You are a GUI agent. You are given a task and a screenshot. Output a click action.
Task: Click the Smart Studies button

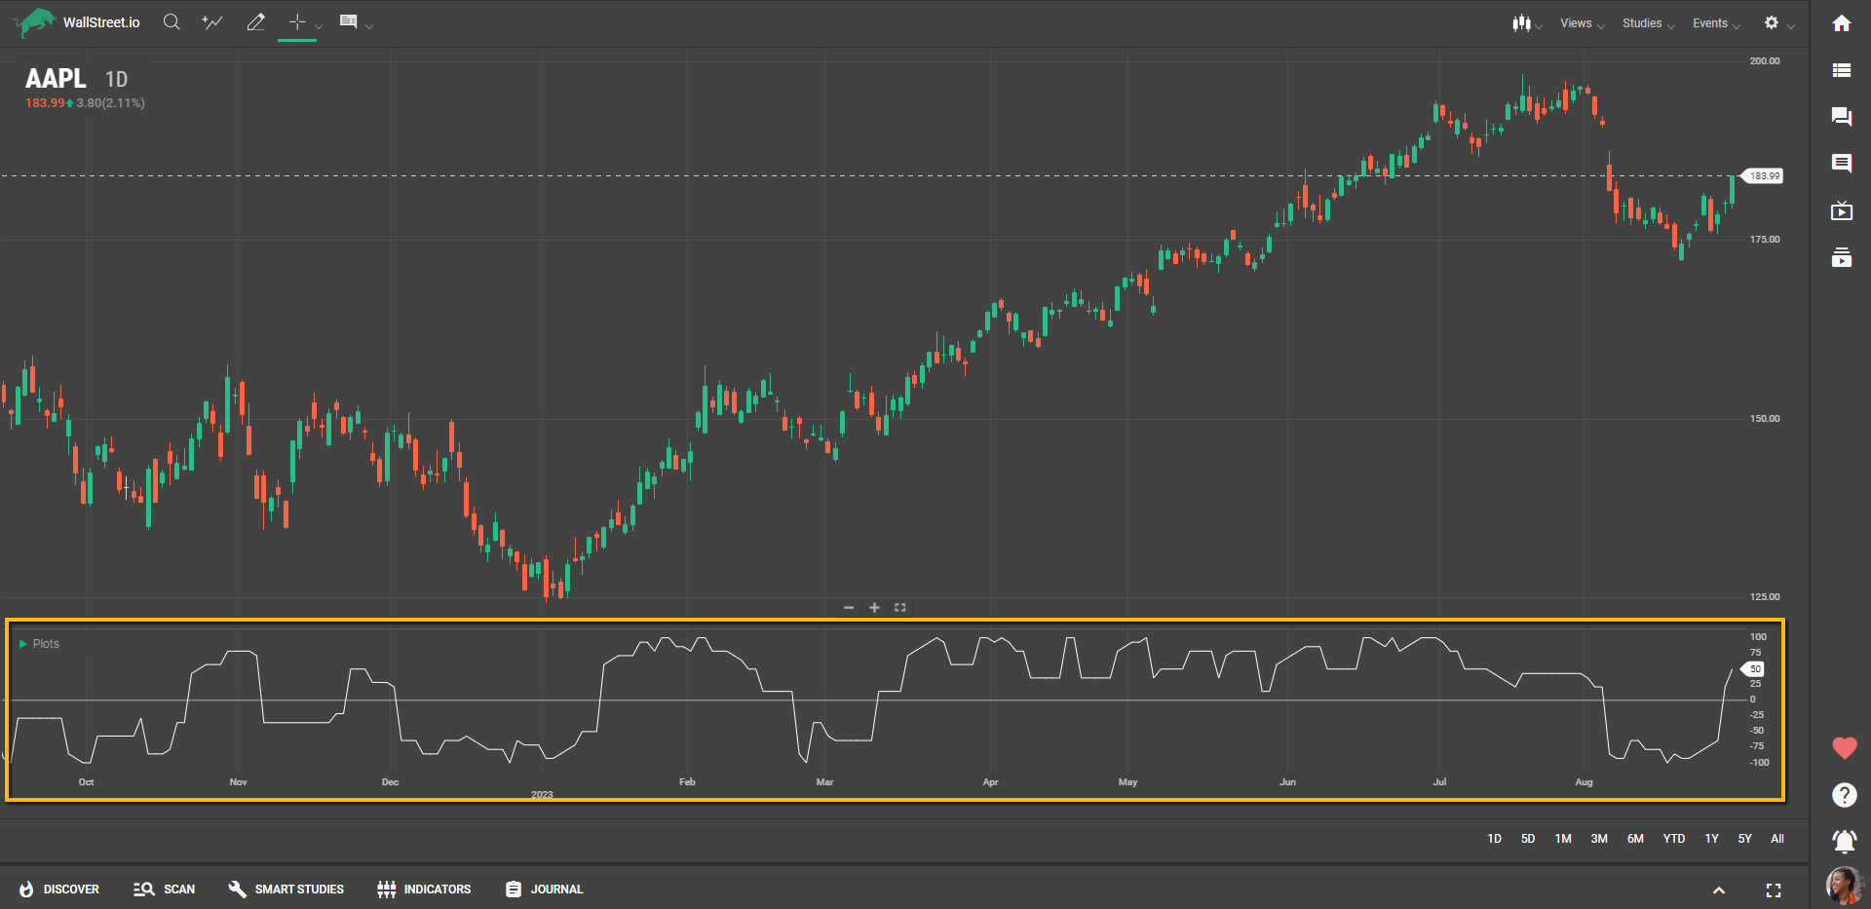tap(286, 890)
